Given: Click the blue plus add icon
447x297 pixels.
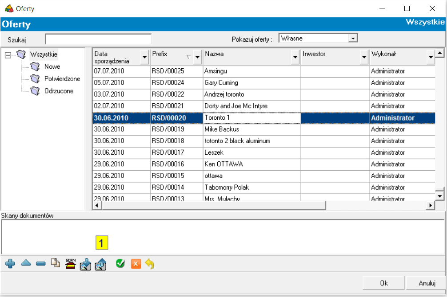Looking at the screenshot, I should tap(10, 264).
